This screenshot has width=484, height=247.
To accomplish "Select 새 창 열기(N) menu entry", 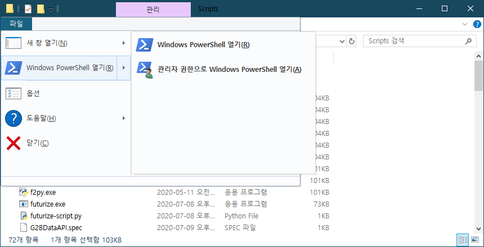I will point(65,43).
